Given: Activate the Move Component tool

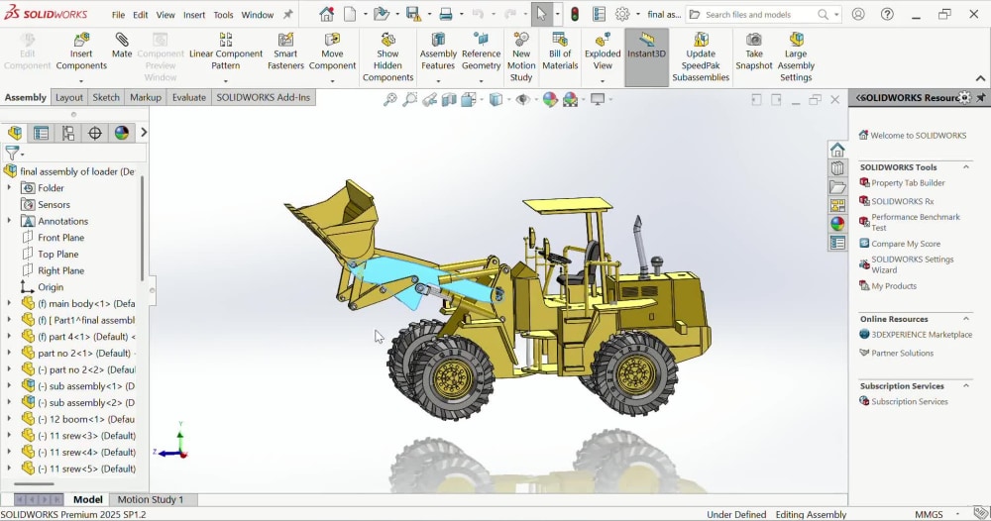Looking at the screenshot, I should [x=332, y=52].
